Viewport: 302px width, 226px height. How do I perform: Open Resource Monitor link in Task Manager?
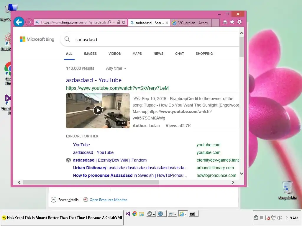(108, 200)
